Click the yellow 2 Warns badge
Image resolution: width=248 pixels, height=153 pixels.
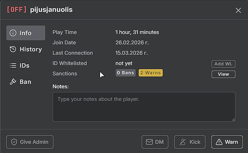point(151,73)
